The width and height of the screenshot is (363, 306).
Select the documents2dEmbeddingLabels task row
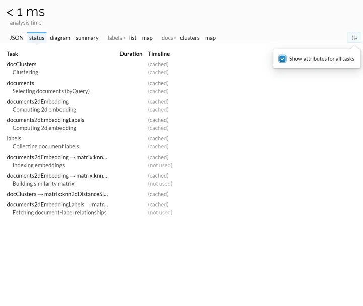[45, 120]
